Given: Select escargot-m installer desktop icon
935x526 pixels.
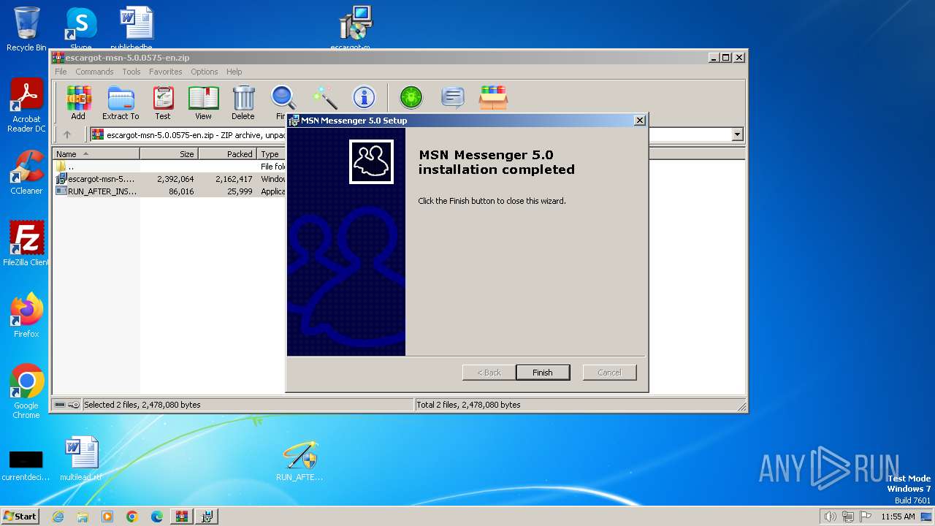Looking at the screenshot, I should [355, 28].
